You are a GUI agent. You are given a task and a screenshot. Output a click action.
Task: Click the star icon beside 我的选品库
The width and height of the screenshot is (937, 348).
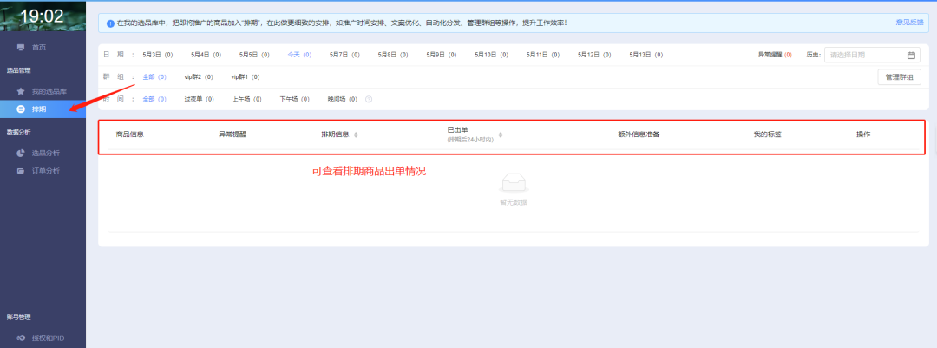pos(21,91)
